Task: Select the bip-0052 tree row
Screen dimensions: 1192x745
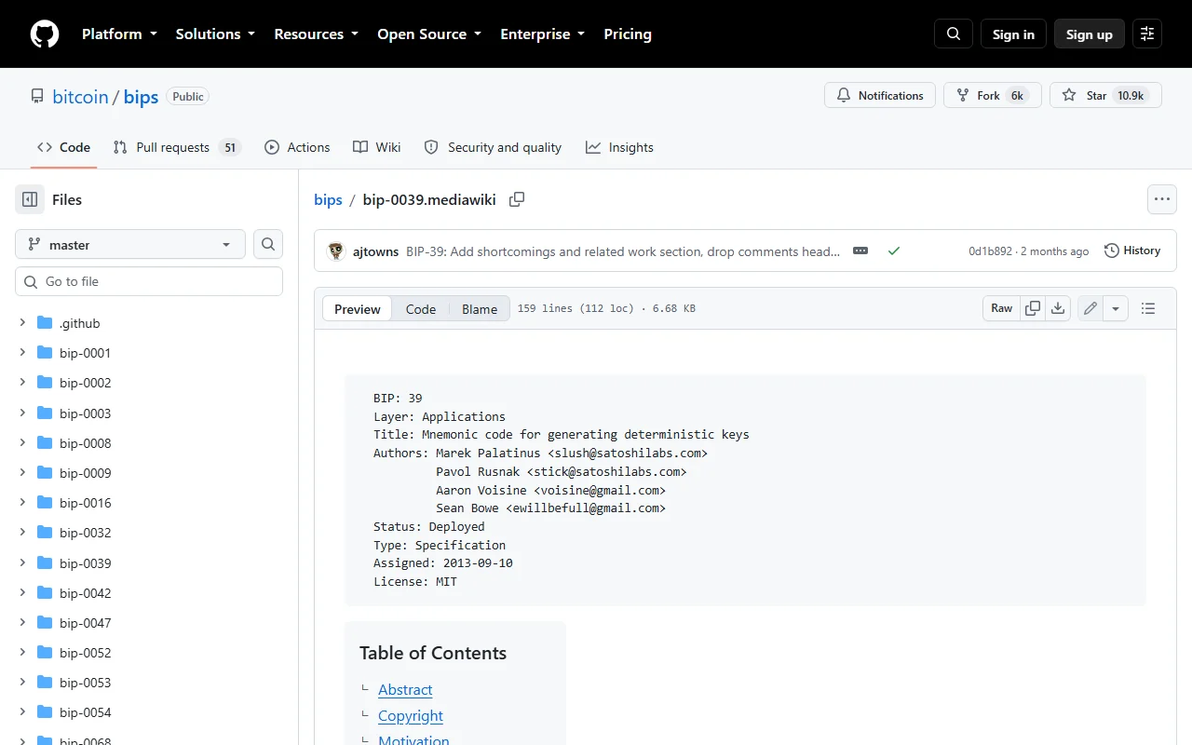Action: point(149,653)
